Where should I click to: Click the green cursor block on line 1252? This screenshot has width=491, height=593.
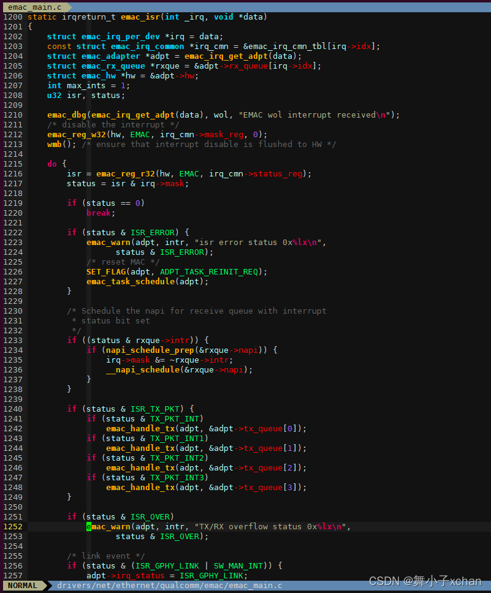pos(89,526)
